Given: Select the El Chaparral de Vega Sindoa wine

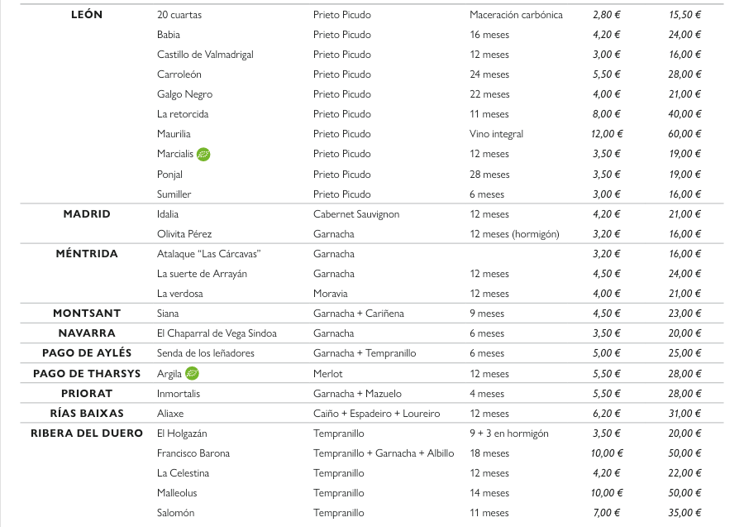Looking at the screenshot, I should point(217,333).
